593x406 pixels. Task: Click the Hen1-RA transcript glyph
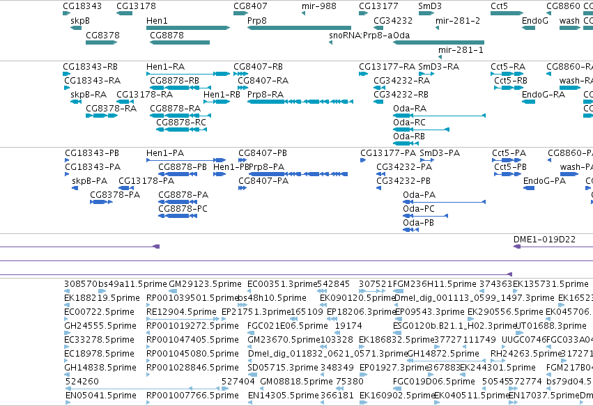(188, 74)
